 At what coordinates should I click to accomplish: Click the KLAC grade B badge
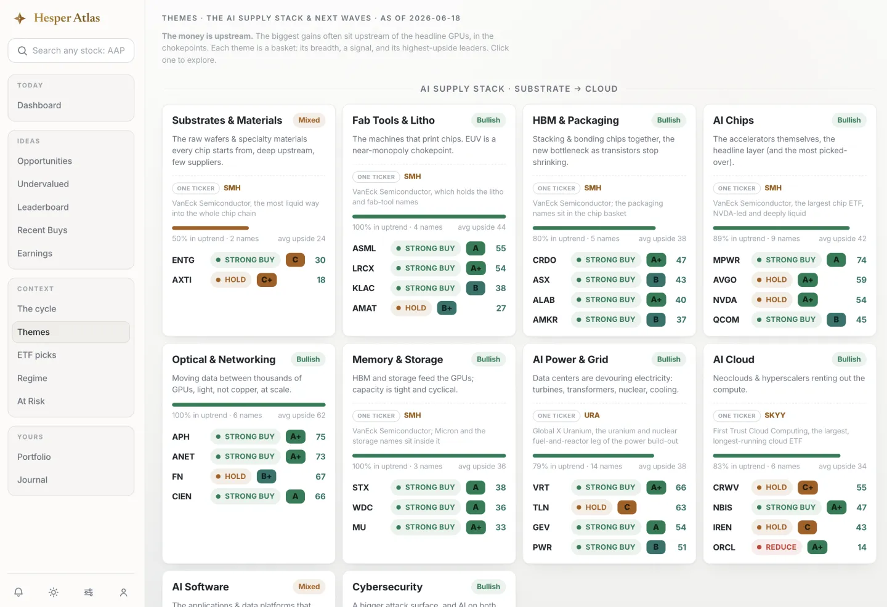tap(476, 288)
